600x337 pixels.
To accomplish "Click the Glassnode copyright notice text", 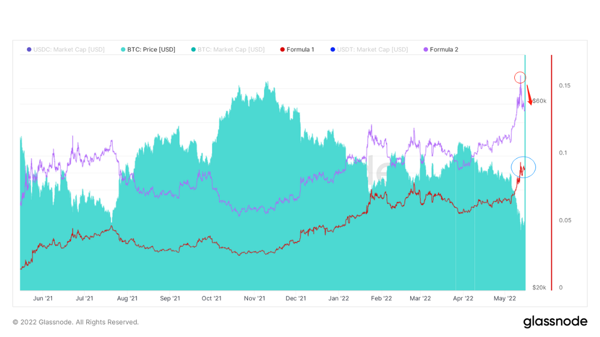I will tap(75, 322).
